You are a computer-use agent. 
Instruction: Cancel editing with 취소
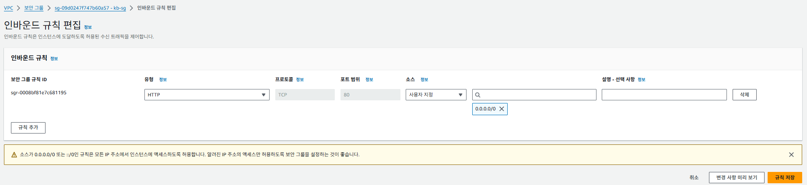click(x=694, y=178)
